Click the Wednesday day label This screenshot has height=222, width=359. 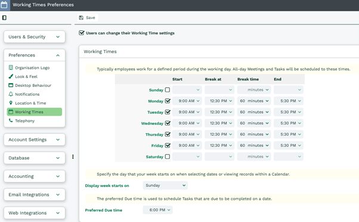[152, 123]
